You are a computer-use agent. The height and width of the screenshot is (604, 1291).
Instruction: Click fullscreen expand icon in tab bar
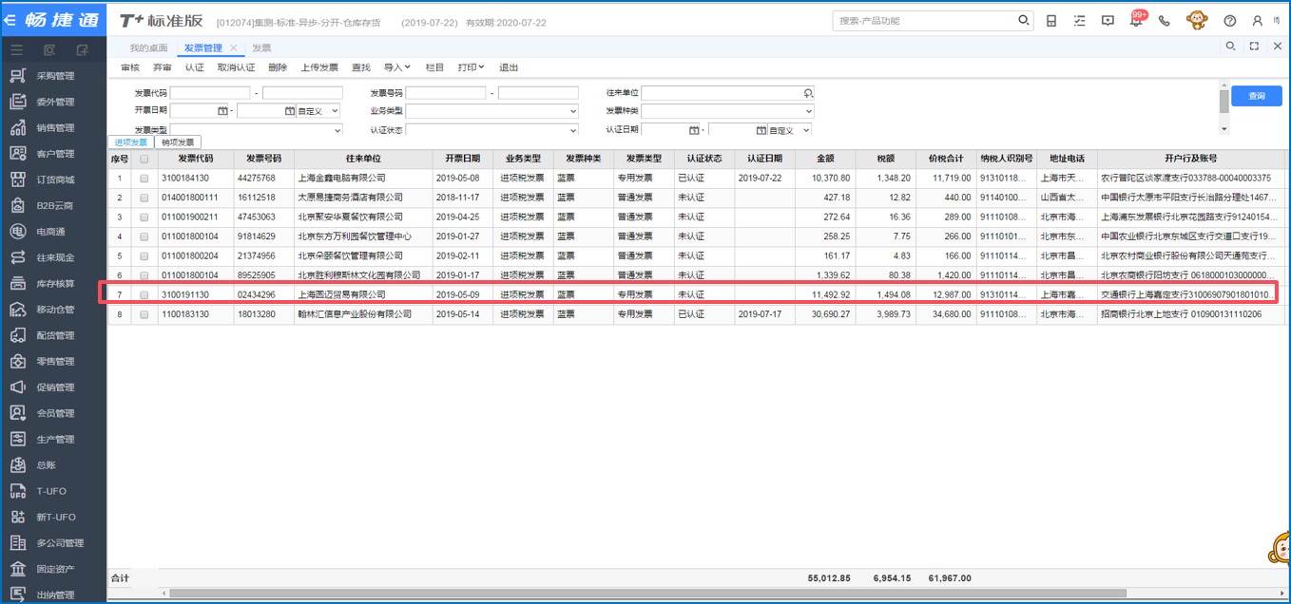tap(1254, 46)
